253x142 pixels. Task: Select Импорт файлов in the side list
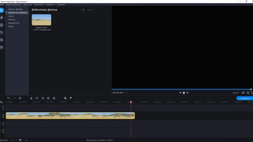(x=15, y=9)
